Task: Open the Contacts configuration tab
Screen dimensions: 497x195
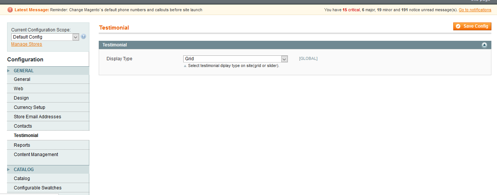Action: [23, 126]
